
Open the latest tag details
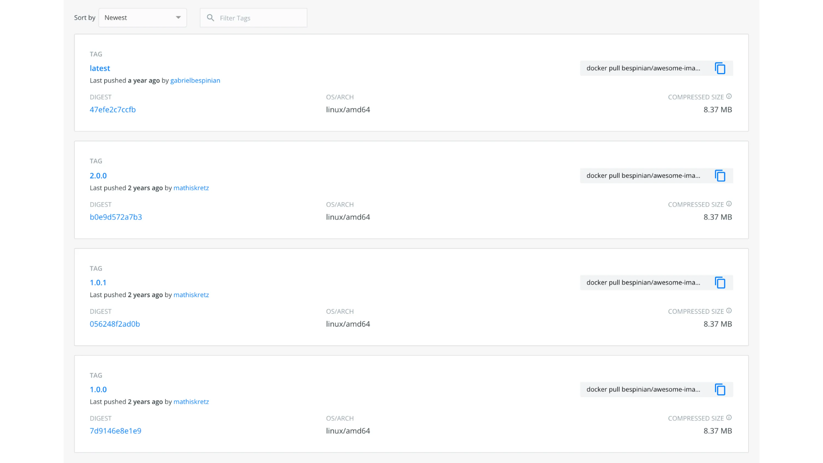pyautogui.click(x=100, y=68)
